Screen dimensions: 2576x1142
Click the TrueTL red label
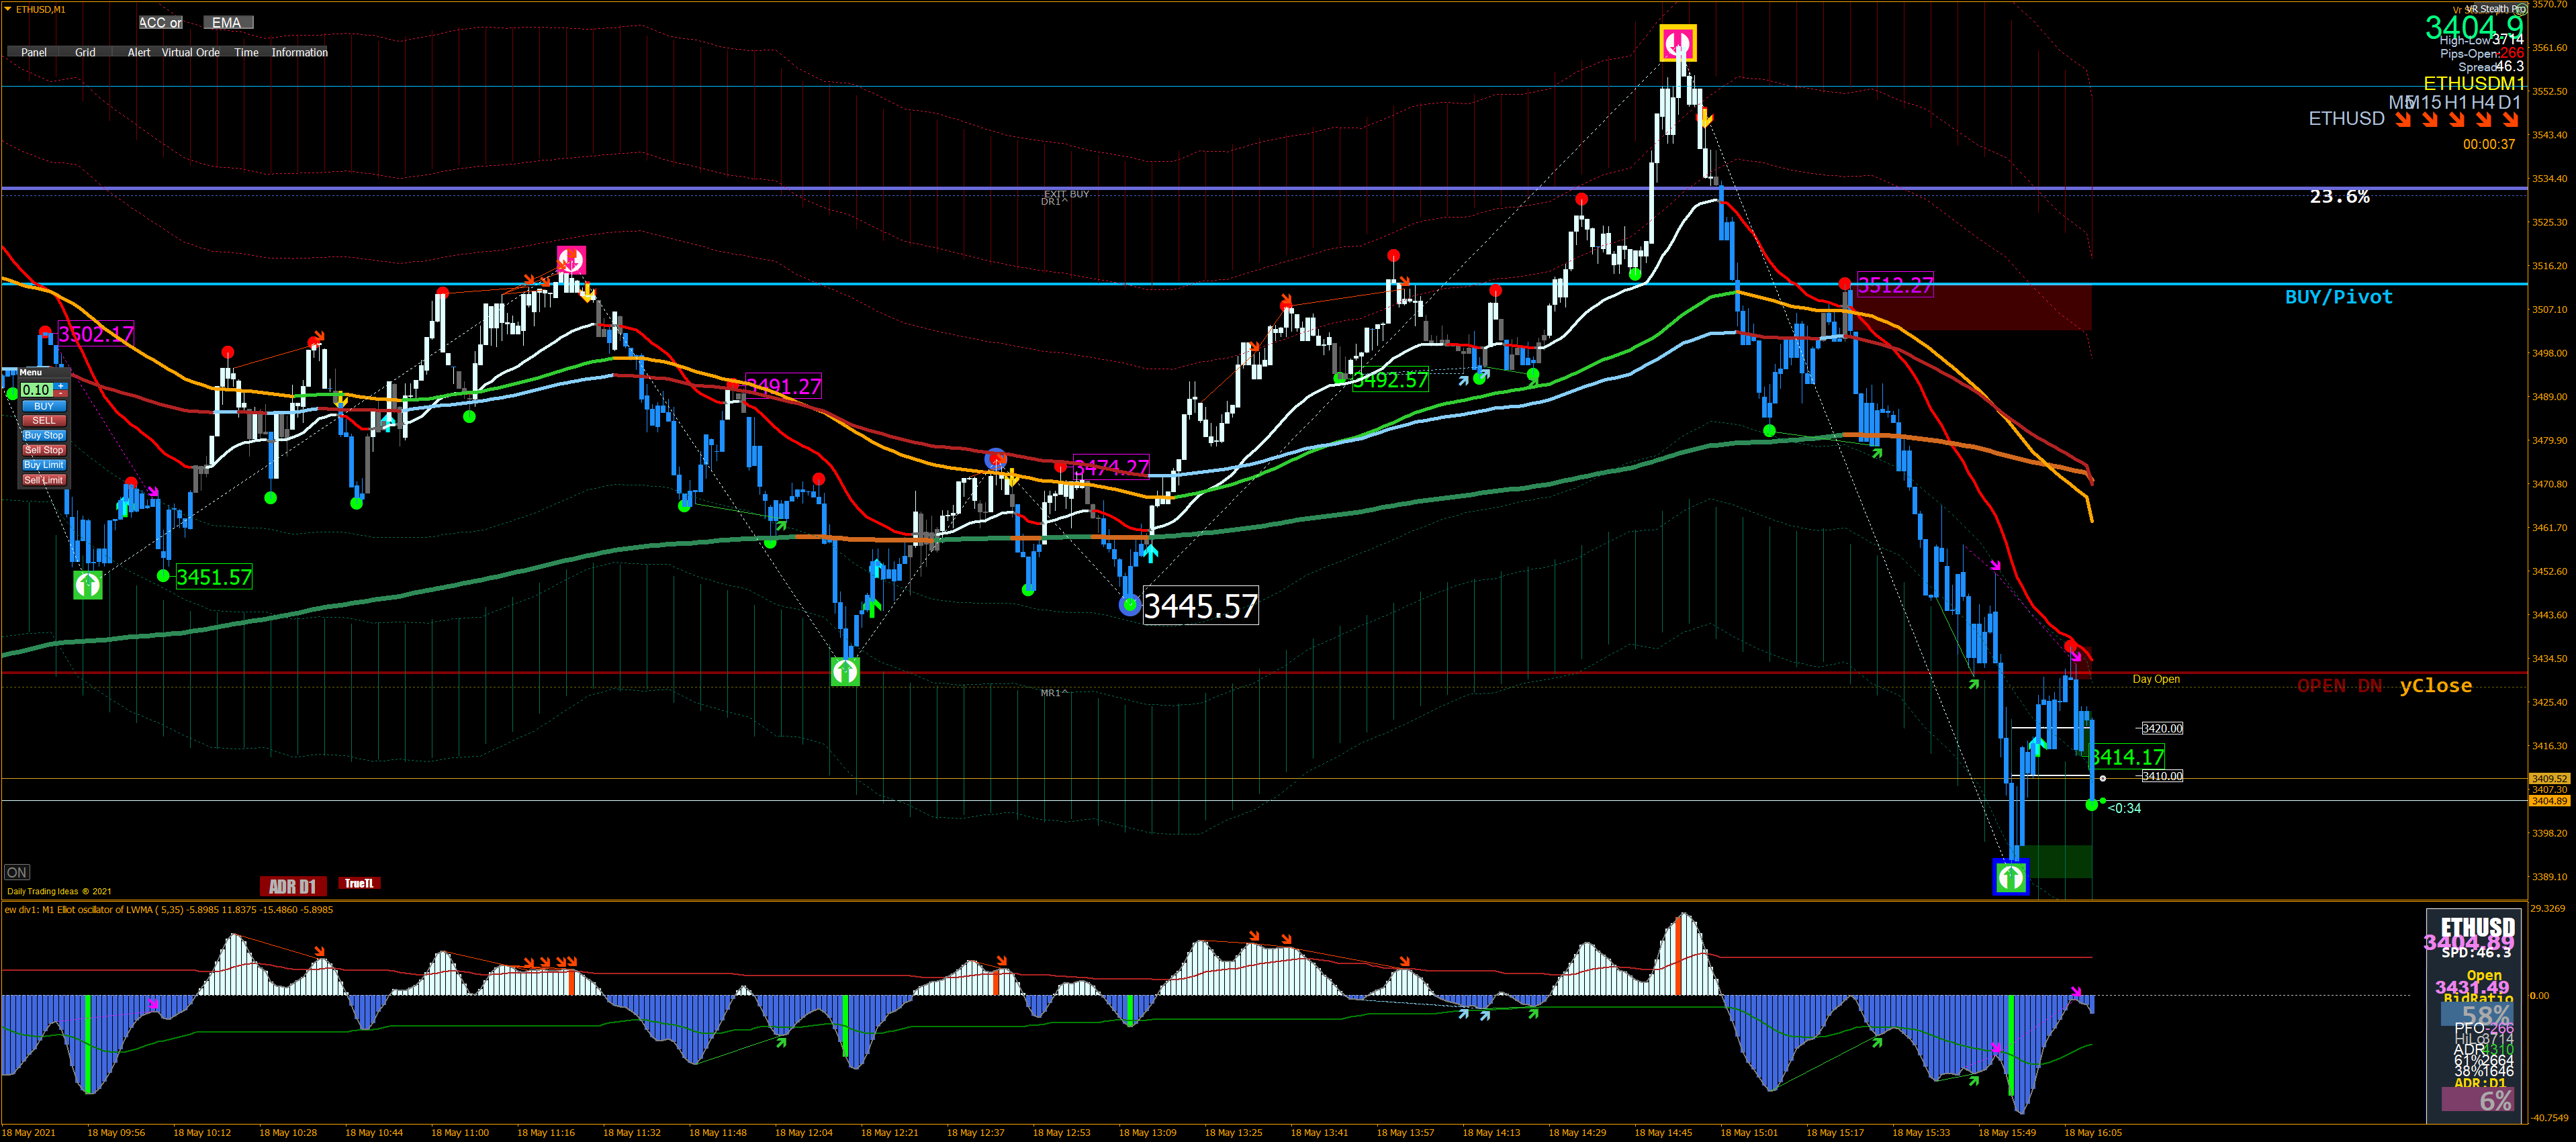point(359,883)
